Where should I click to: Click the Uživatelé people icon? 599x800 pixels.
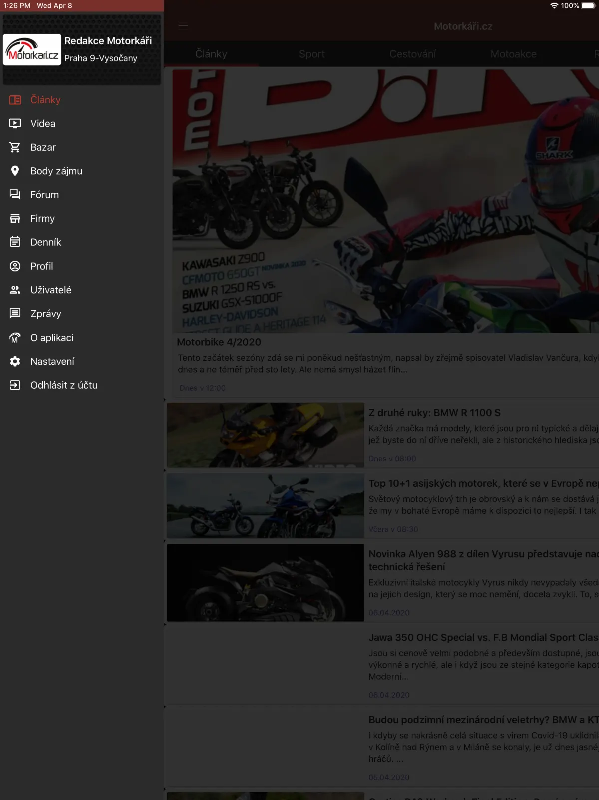[15, 290]
